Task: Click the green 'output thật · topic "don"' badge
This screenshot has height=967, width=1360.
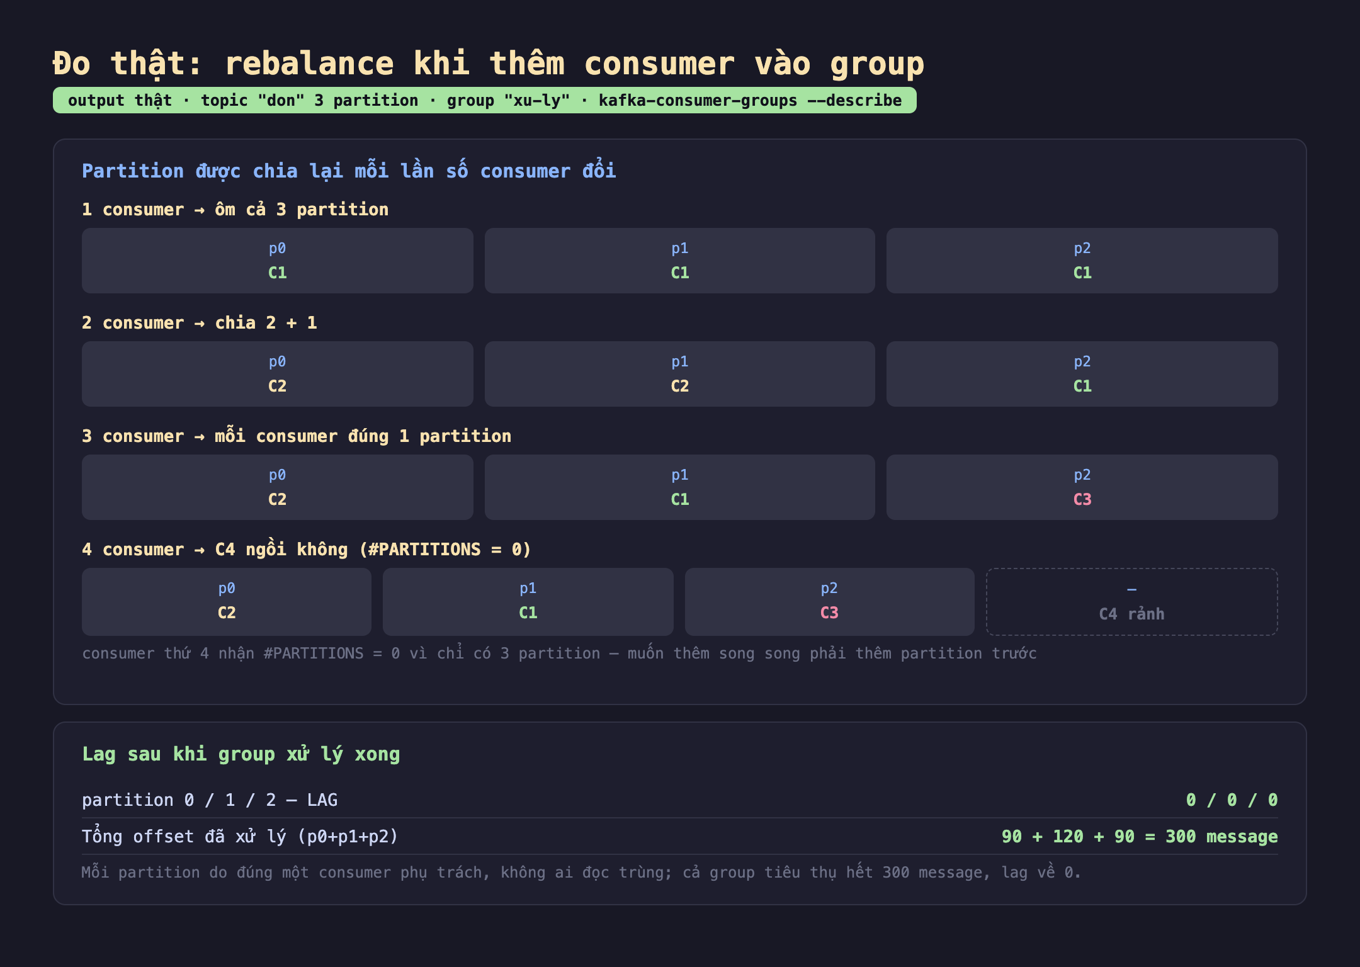Action: (x=485, y=100)
